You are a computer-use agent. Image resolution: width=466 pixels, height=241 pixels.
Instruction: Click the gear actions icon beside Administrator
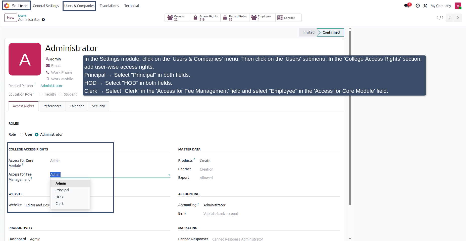pos(43,20)
